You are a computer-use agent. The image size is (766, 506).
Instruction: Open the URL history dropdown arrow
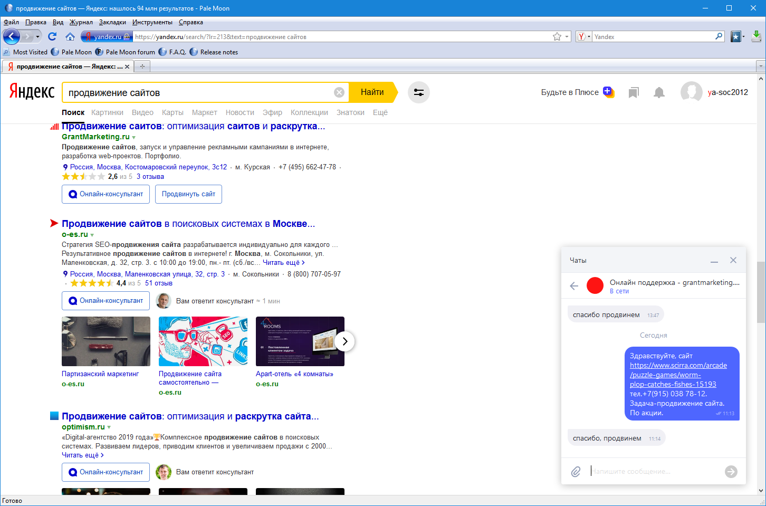coord(567,36)
